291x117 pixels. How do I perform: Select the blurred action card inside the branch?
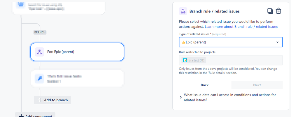click(x=77, y=78)
